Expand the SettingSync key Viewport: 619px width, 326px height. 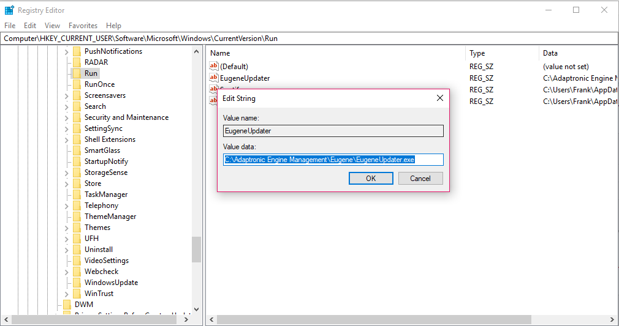pos(67,129)
